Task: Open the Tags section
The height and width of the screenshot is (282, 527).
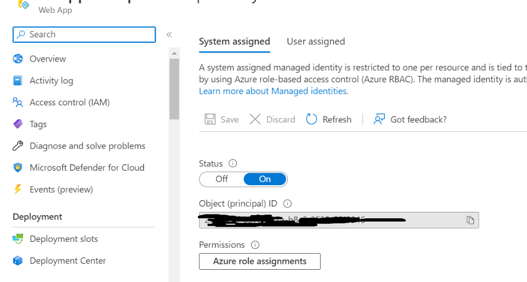Action: click(38, 124)
